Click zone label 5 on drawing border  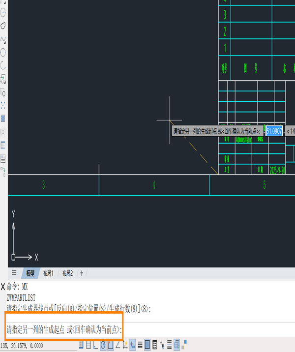point(265,185)
